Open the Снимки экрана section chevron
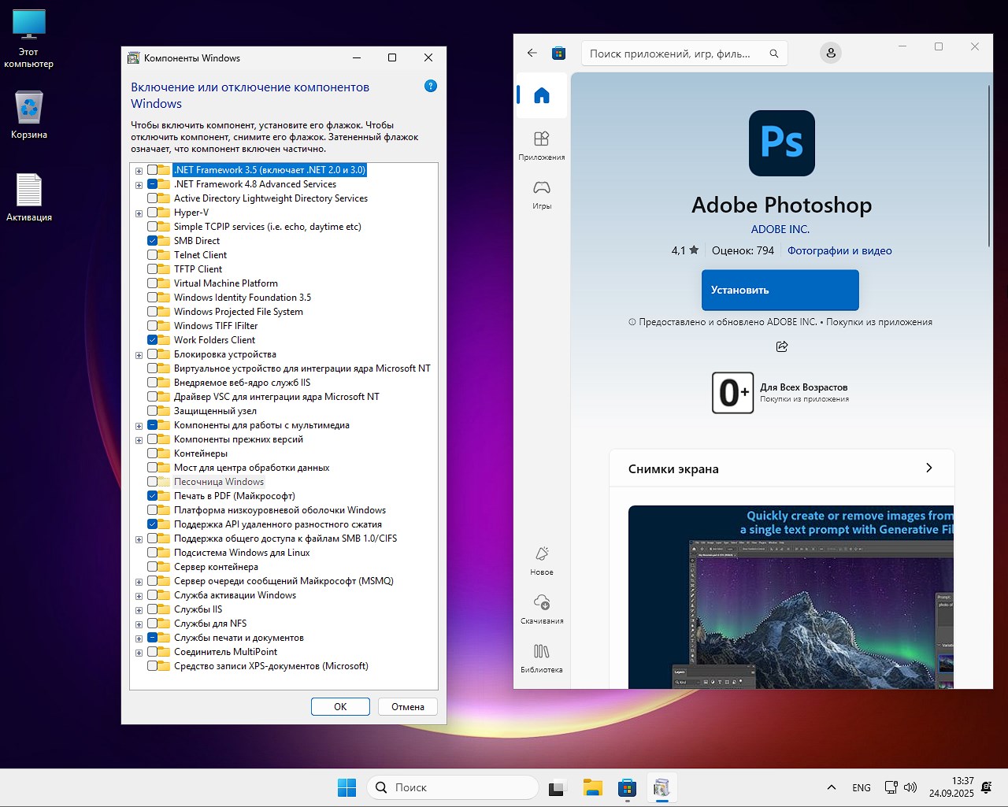The height and width of the screenshot is (807, 1008). click(928, 468)
